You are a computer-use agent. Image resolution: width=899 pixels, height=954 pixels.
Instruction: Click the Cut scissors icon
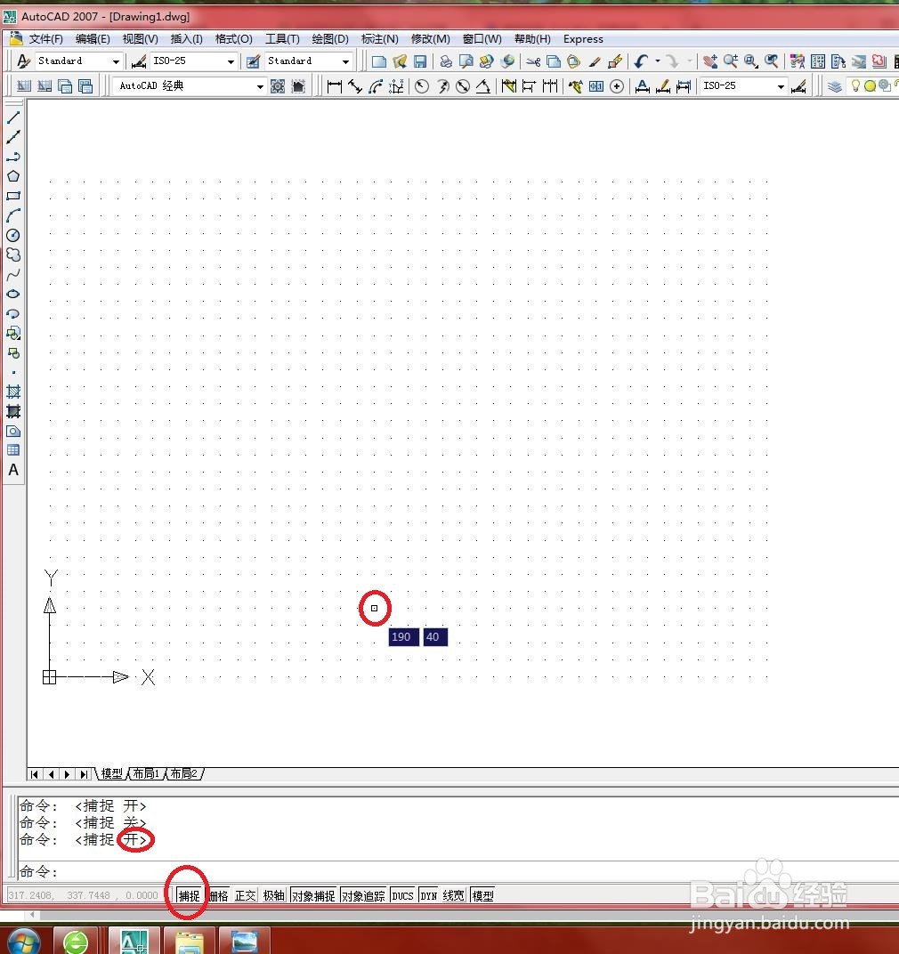click(x=533, y=61)
